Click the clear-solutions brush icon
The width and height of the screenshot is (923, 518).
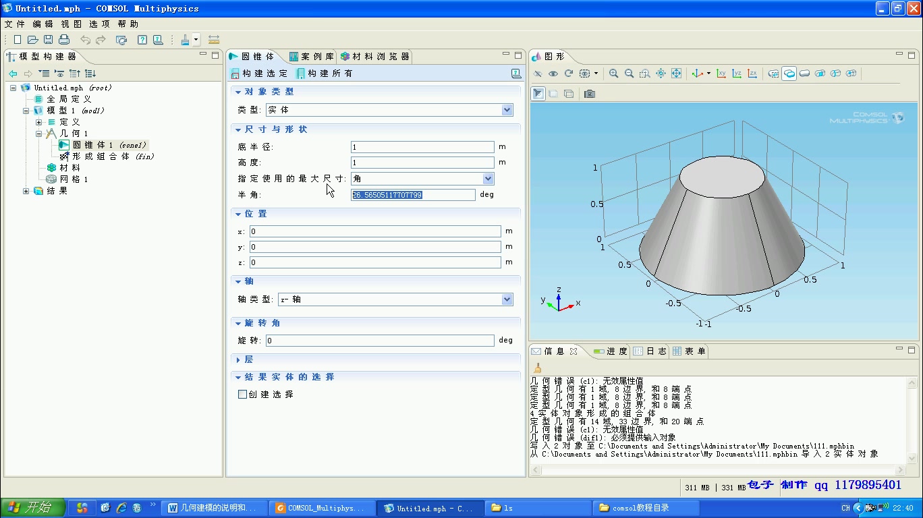[x=186, y=40]
